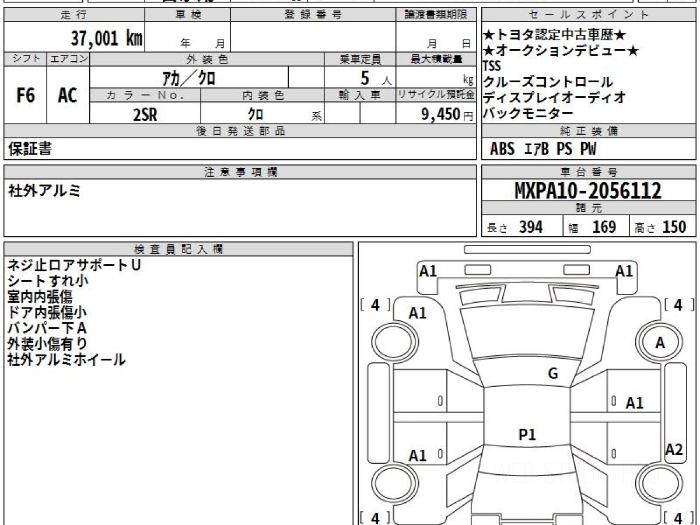
Task: Select the 乗車定員 header
Action: (360, 59)
